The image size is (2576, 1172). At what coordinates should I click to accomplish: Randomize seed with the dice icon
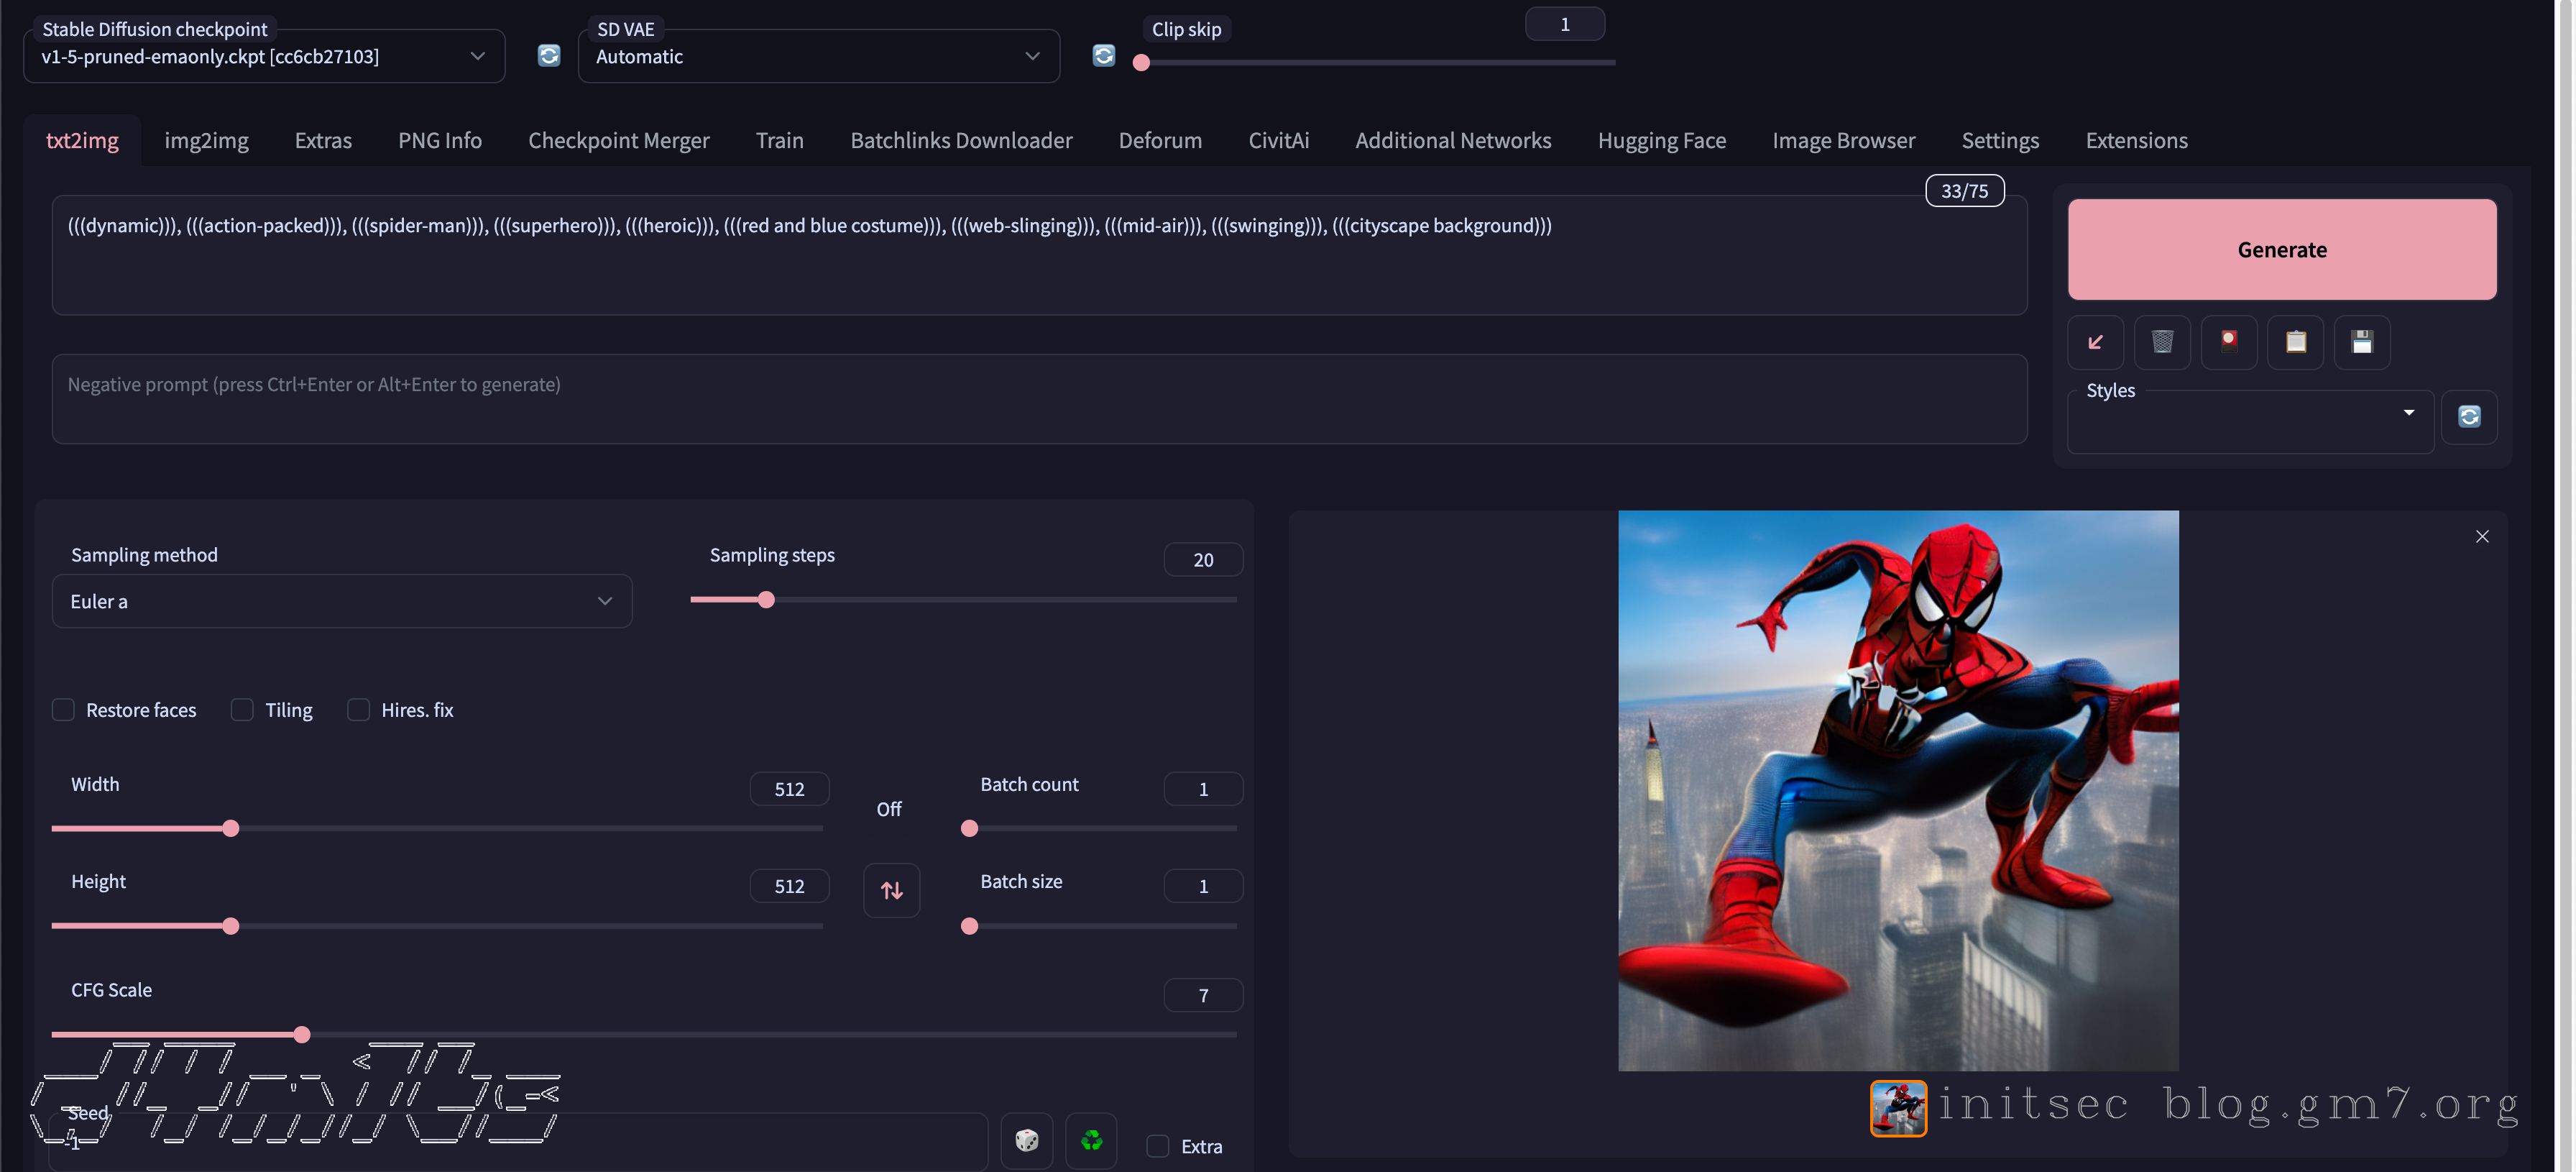tap(1026, 1140)
